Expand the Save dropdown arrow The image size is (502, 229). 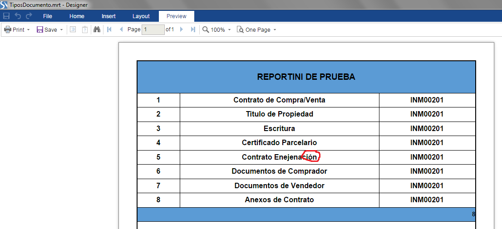click(61, 30)
